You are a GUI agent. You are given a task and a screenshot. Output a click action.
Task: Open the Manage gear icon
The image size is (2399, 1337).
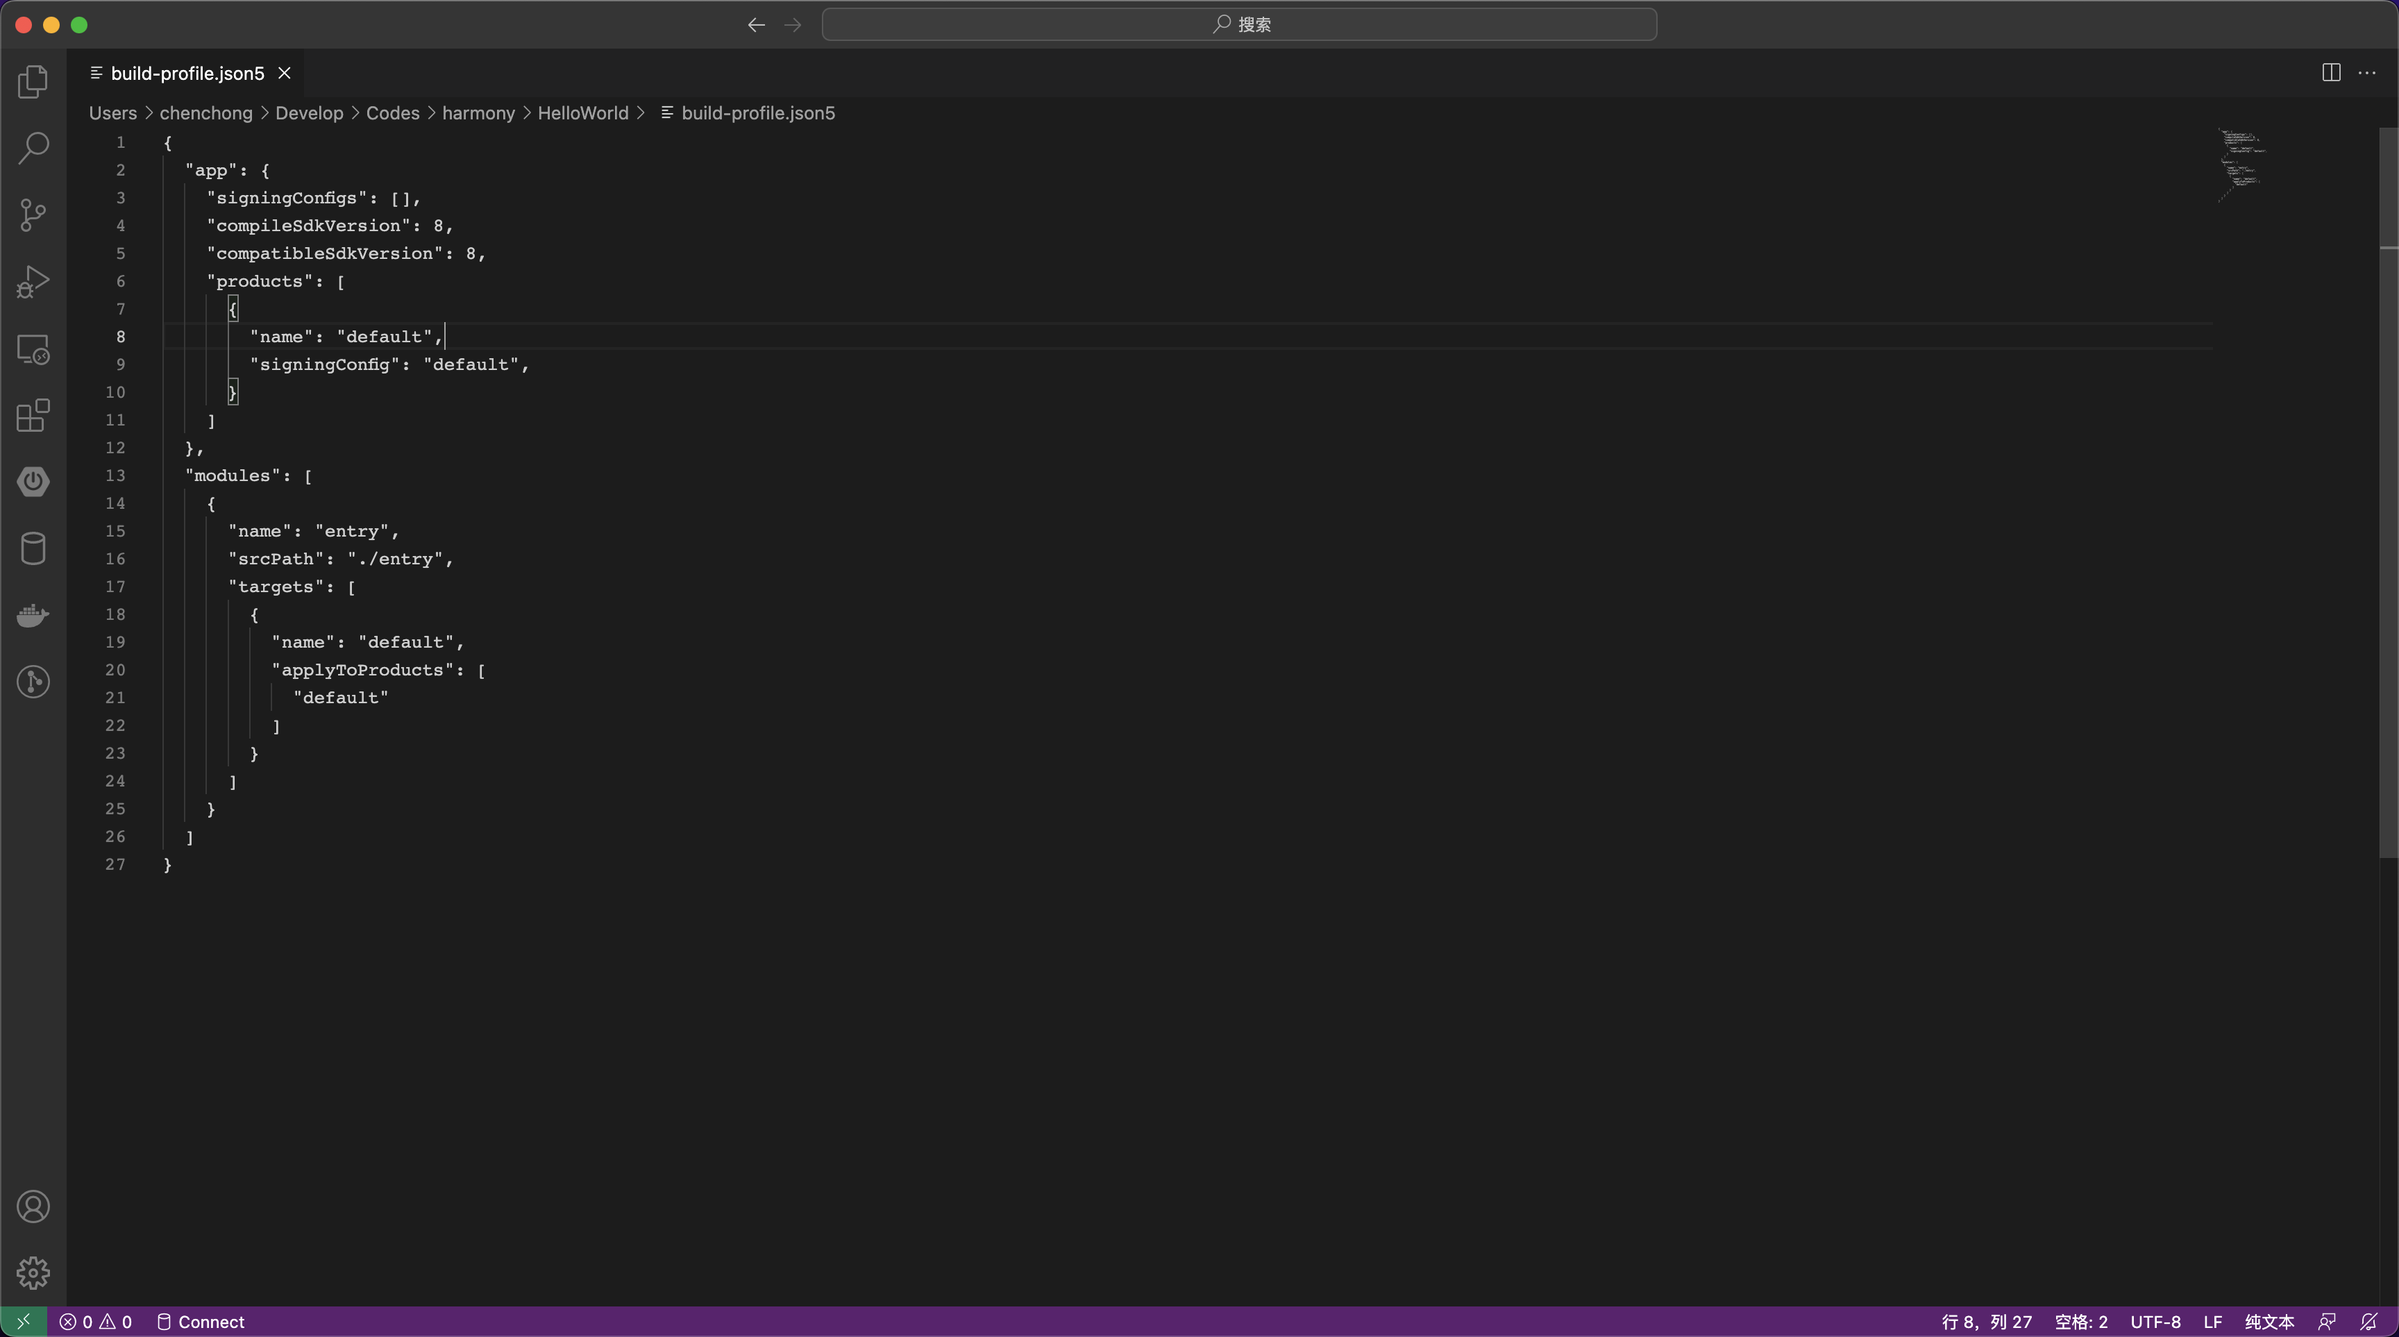pyautogui.click(x=33, y=1272)
